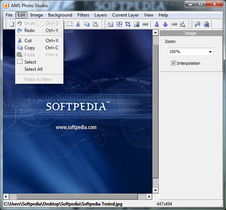Click the pages icon beside Copy
The image size is (226, 210).
[20, 47]
